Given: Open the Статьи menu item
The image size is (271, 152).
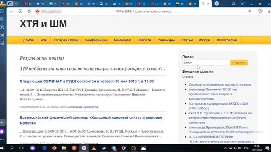Looking at the screenshot, I should [187, 40].
